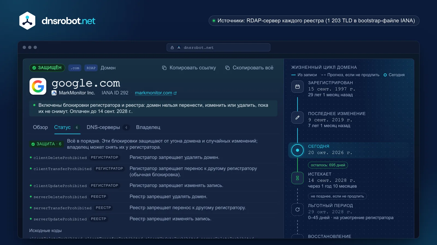
Task: Click the serverUpdateProhibited status code
Action: pos(60,219)
